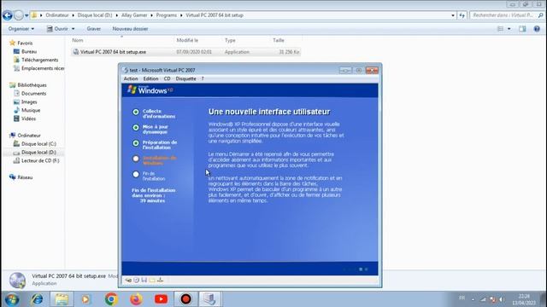The width and height of the screenshot is (547, 307).
Task: Click the floppy disk status icon in Virtual PC
Action: 144,280
